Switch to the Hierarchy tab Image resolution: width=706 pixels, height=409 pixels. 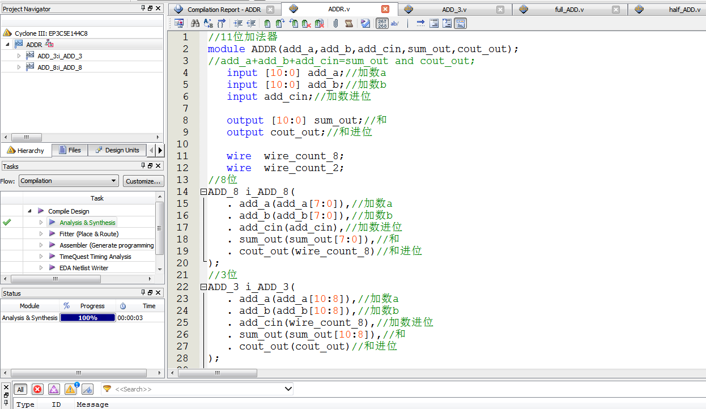click(25, 150)
